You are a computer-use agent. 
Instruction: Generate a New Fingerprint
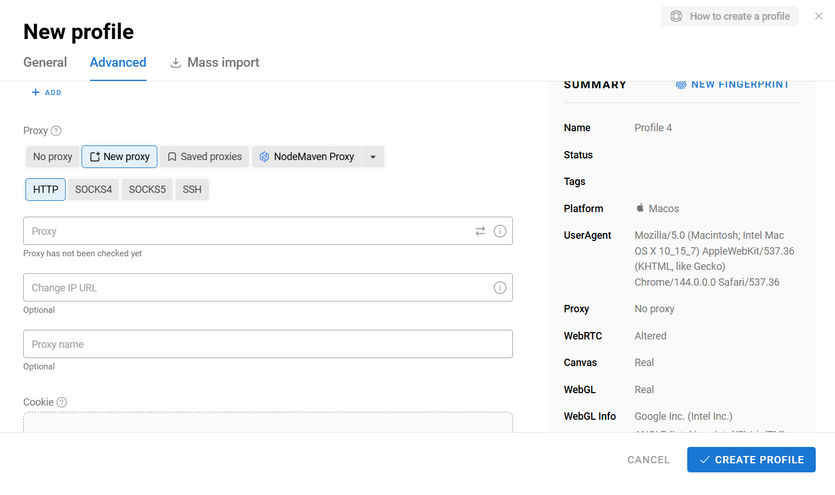732,85
